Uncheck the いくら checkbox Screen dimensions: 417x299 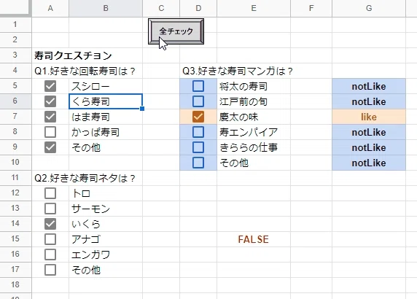click(x=50, y=224)
